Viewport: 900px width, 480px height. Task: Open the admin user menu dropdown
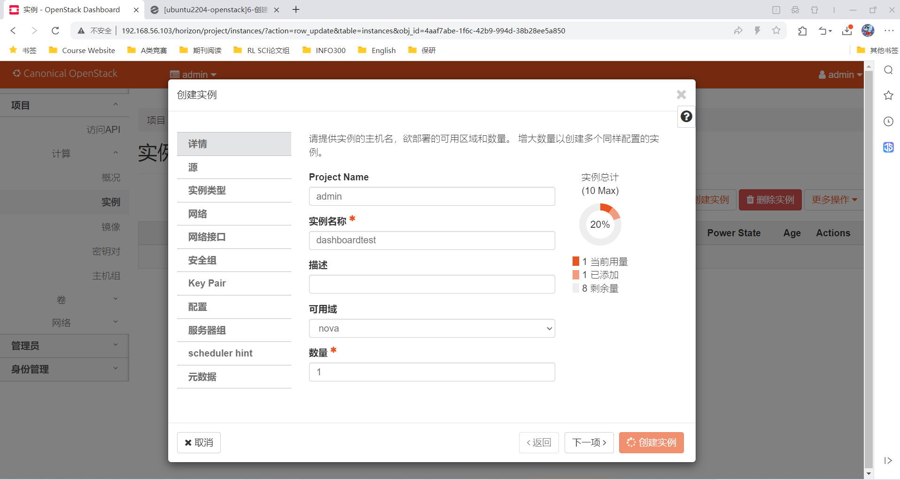840,75
